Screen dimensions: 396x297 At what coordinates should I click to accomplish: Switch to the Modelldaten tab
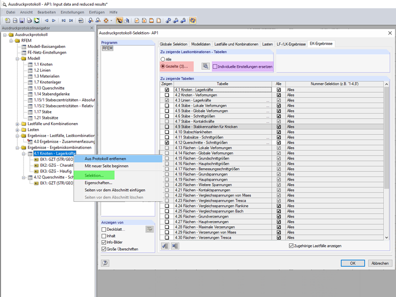coord(201,44)
